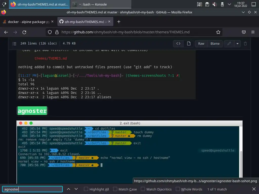Image resolution: width=259 pixels, height=194 pixels.
Task: Toggle the table of contents list icon
Action: [x=14, y=43]
